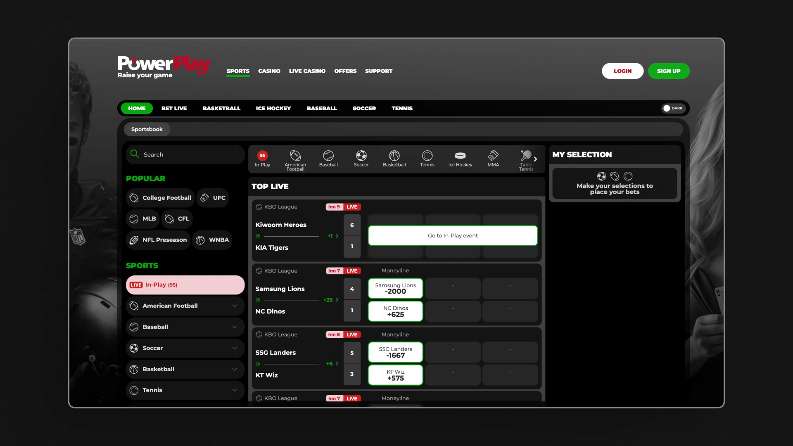Switch to the Home tab

[137, 108]
